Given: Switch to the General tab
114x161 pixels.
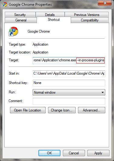Looking at the screenshot, I should 21,20.
